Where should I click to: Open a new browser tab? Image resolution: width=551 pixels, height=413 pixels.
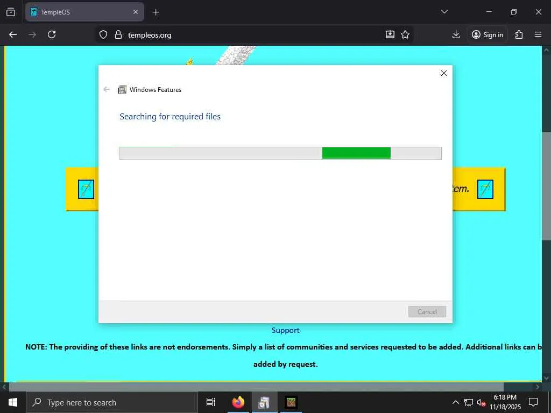[156, 12]
